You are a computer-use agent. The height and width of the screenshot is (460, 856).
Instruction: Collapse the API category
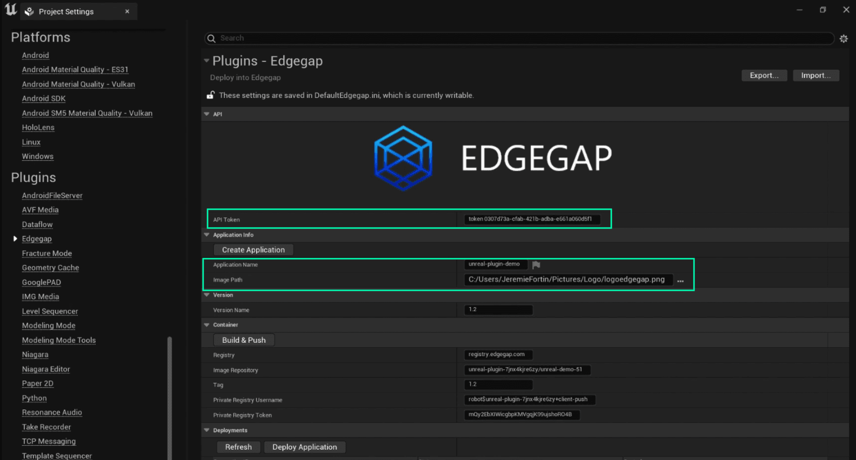tap(207, 114)
